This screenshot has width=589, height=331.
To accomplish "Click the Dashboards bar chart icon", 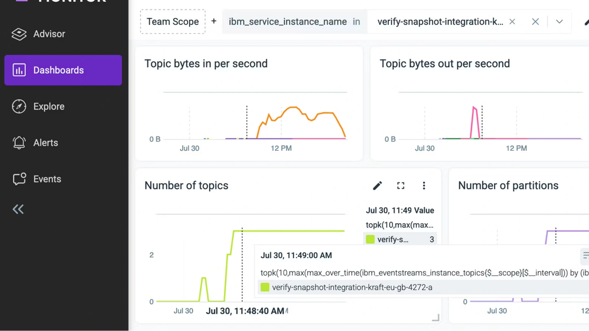I will point(19,70).
